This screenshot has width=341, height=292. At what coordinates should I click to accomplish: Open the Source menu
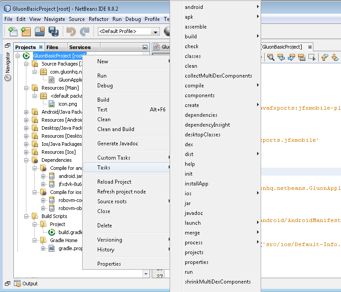tap(77, 19)
